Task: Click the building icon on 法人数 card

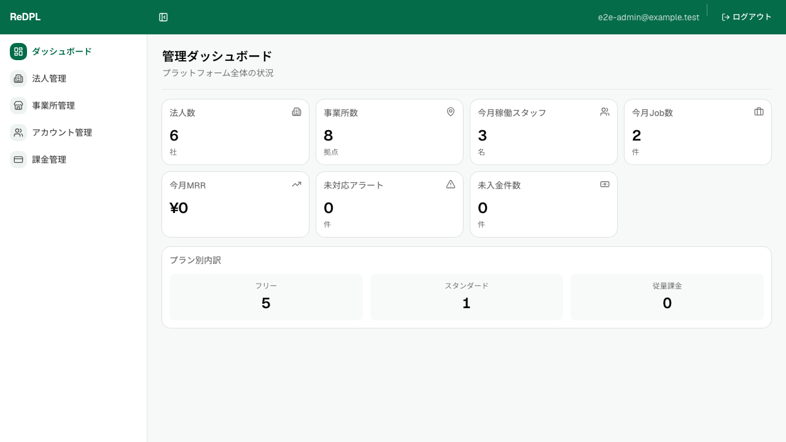Action: (x=297, y=112)
